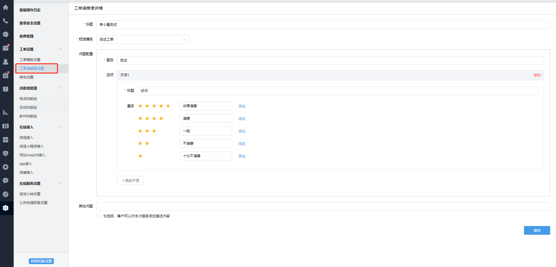
Task: Select 微信接入 submenu item
Action: tap(26, 138)
